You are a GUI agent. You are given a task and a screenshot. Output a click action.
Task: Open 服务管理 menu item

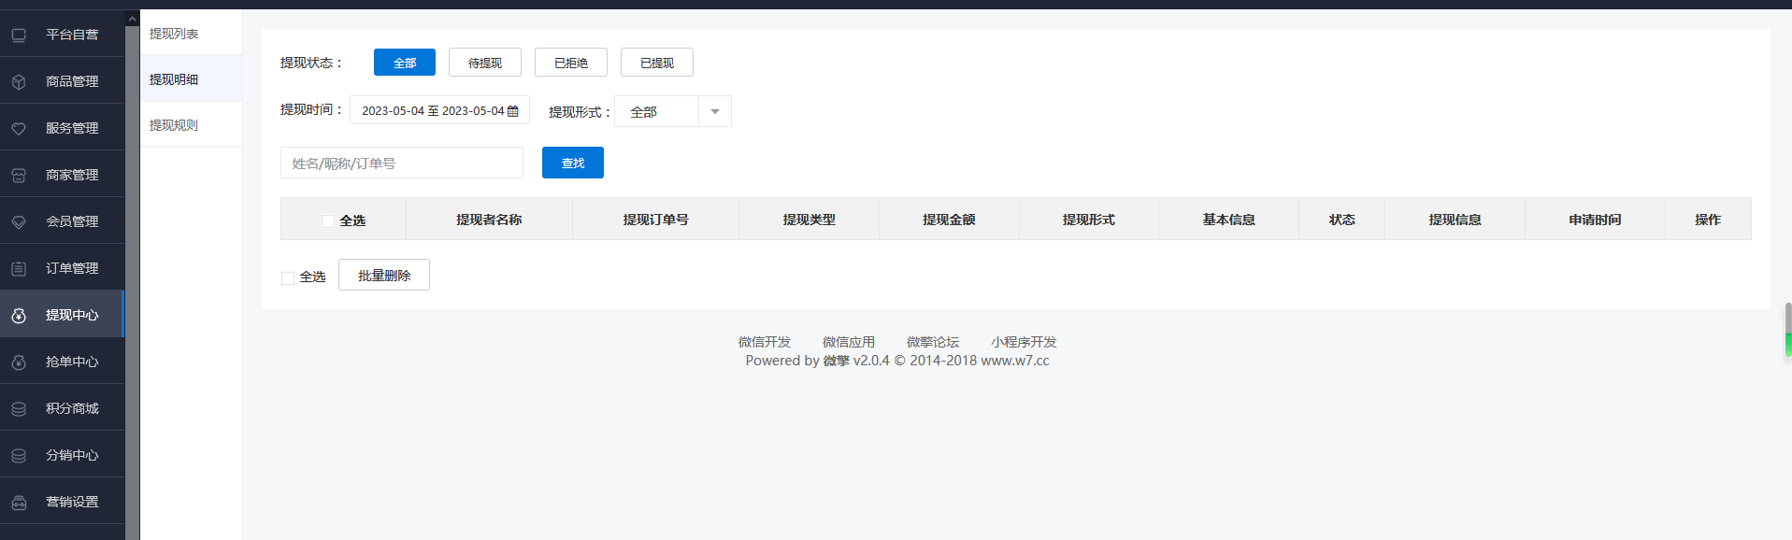click(63, 127)
